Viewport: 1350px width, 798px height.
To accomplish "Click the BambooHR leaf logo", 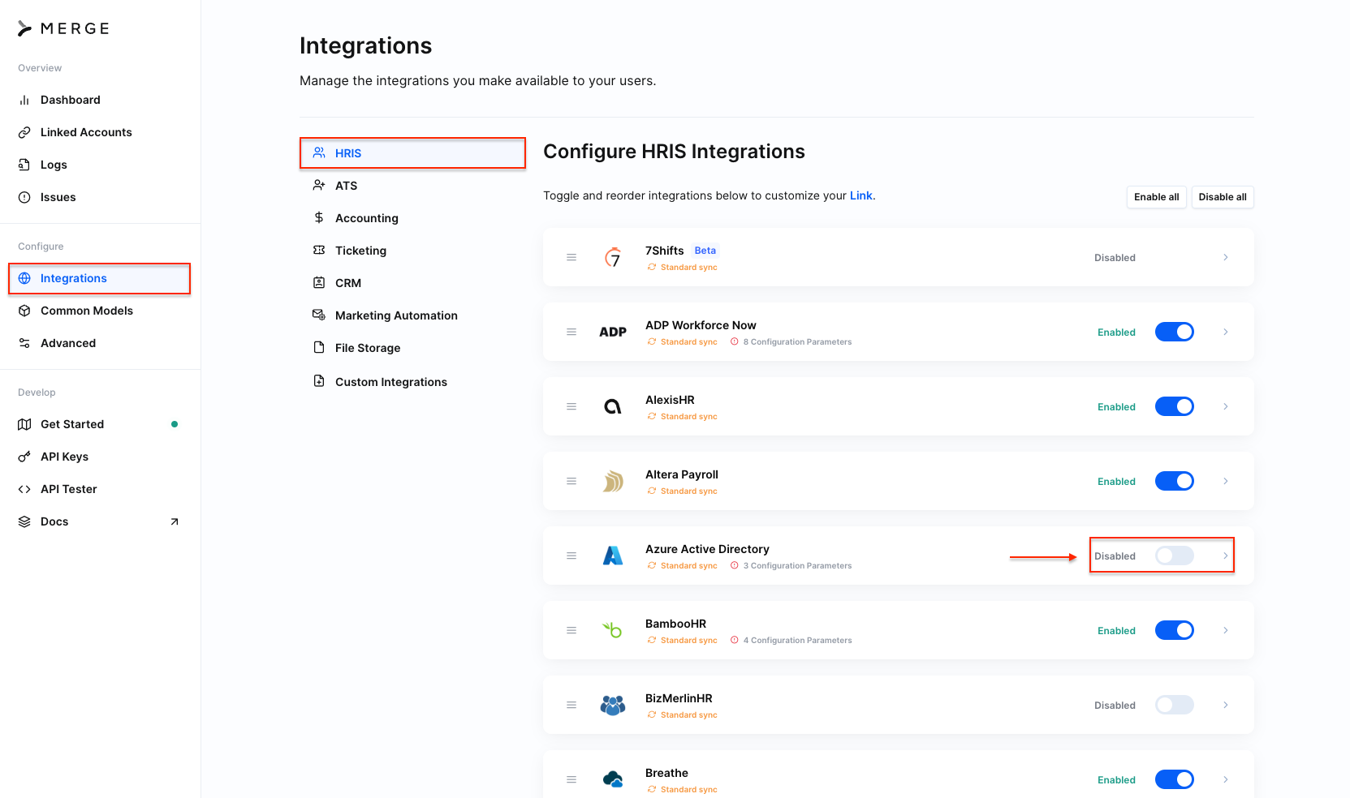I will coord(613,630).
